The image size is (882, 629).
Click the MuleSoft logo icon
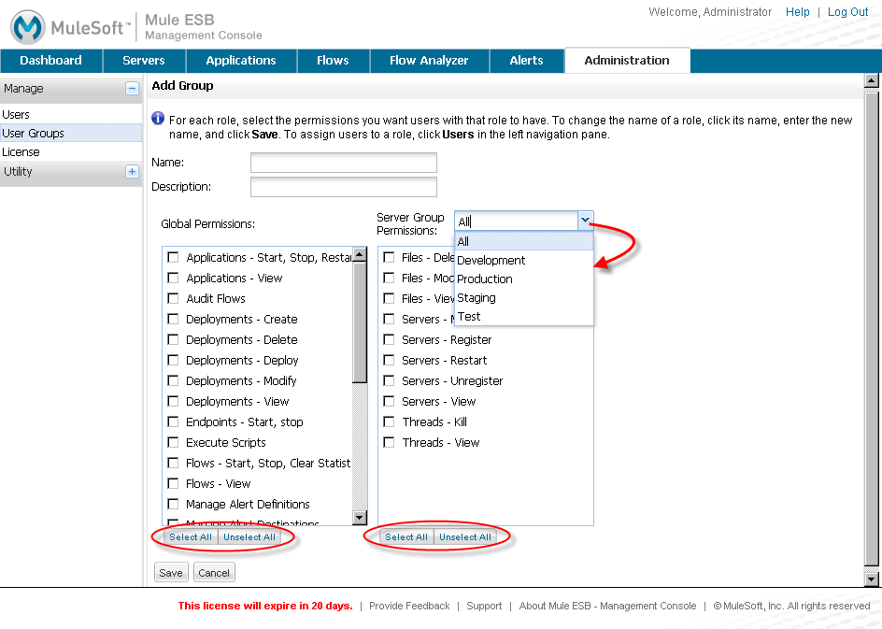(x=28, y=27)
